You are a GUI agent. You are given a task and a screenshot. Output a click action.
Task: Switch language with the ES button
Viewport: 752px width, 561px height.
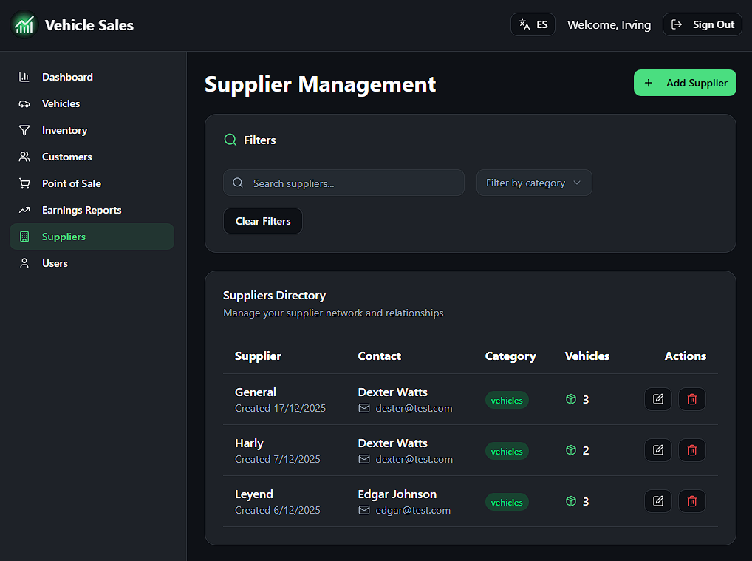(533, 24)
